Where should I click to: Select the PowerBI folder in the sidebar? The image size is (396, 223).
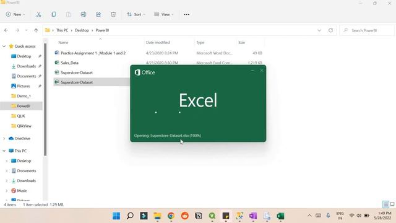21,106
